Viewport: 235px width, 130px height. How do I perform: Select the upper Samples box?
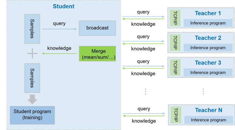click(32, 29)
